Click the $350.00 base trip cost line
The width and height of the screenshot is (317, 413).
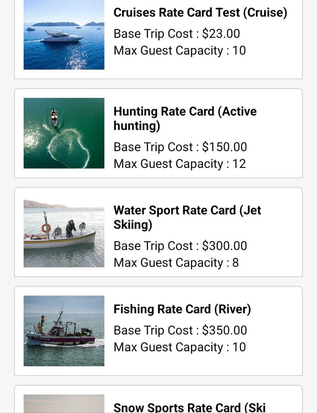point(180,330)
